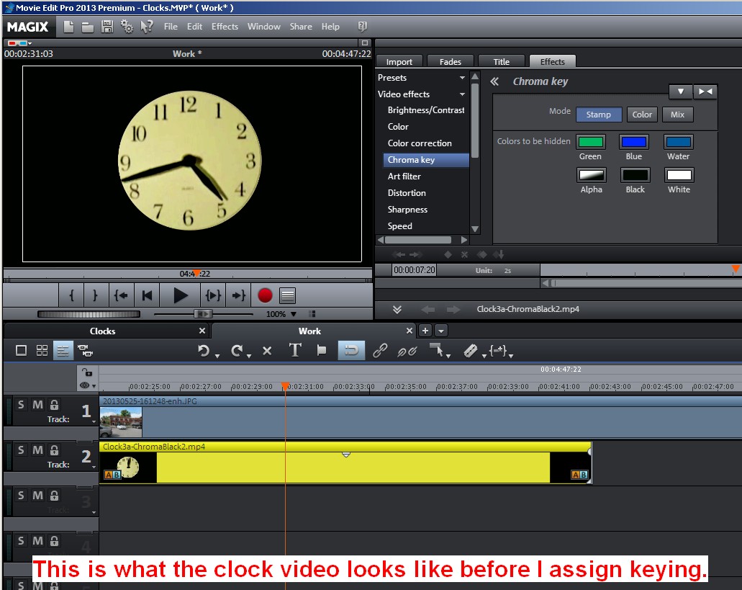The image size is (742, 590).
Task: Activate the context help cursor icon
Action: (147, 27)
